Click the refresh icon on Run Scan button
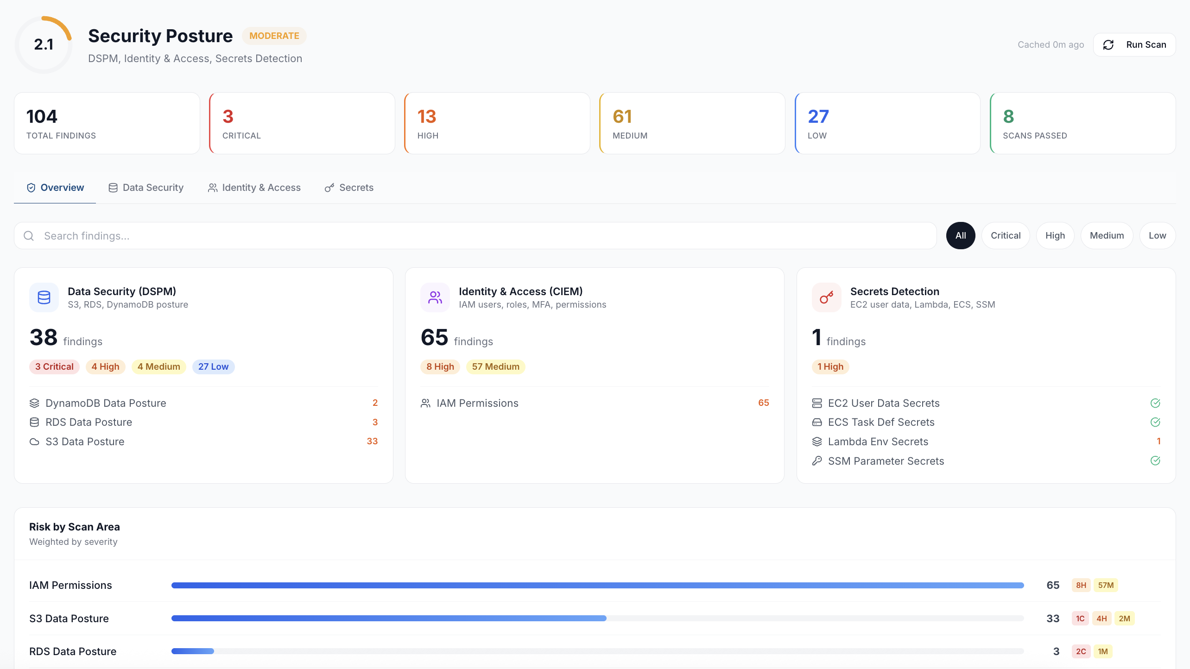The width and height of the screenshot is (1190, 669). coord(1109,44)
